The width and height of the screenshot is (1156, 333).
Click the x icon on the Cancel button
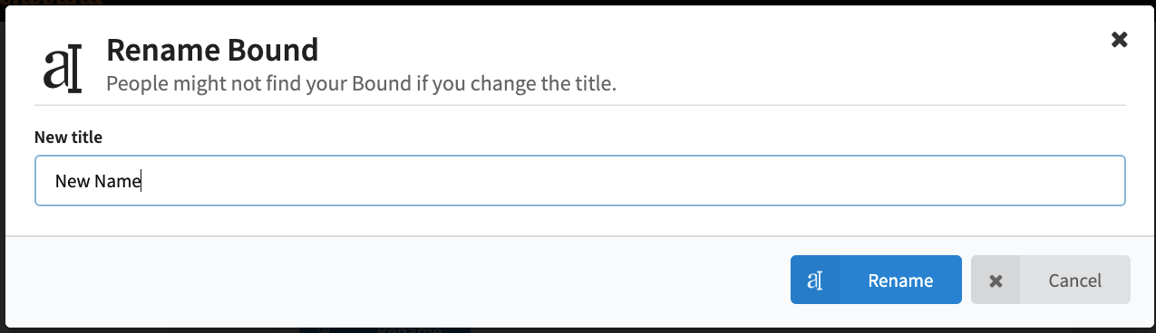[996, 281]
